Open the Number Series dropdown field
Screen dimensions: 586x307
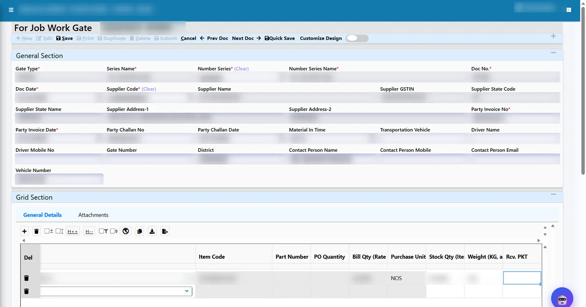click(241, 77)
